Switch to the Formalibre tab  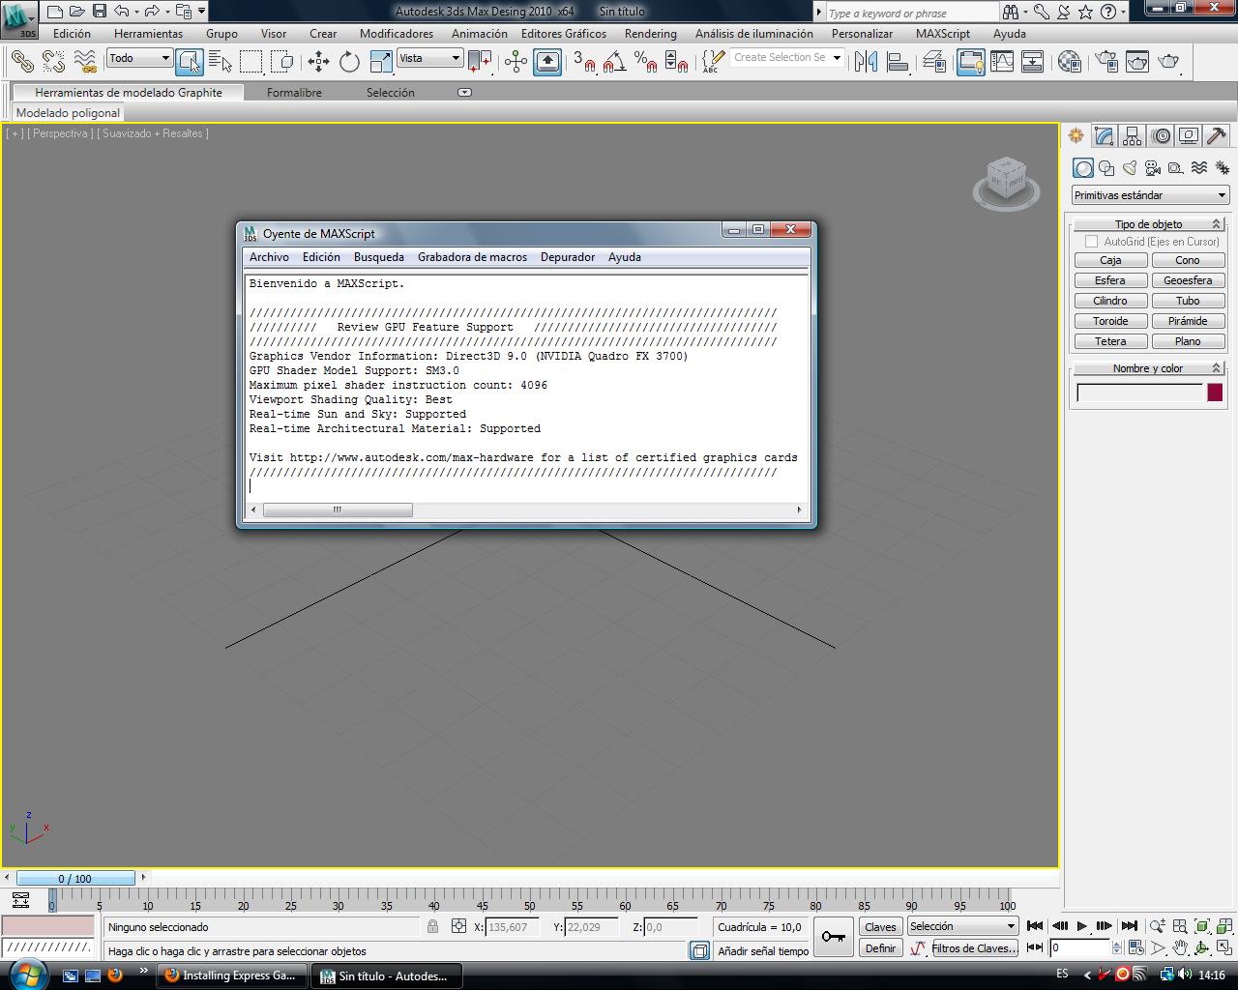(x=294, y=93)
